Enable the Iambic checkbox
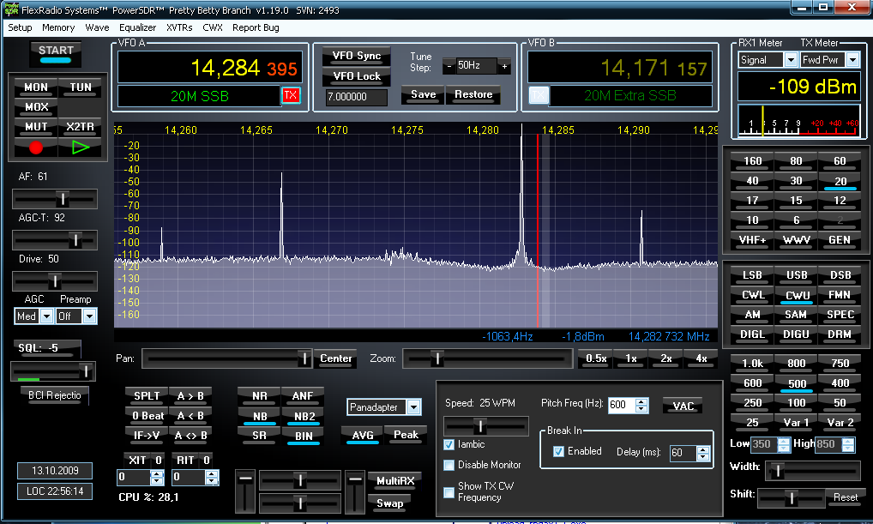Image resolution: width=873 pixels, height=524 pixels. click(449, 444)
